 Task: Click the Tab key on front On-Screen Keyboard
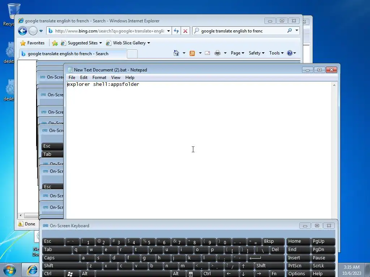click(57, 250)
